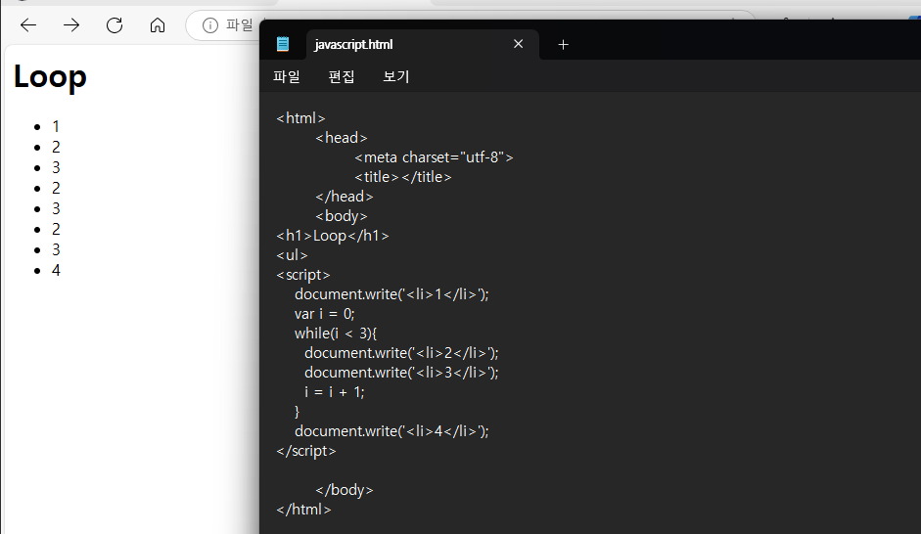Click the 파일 text in address bar
The height and width of the screenshot is (534, 921).
click(240, 25)
